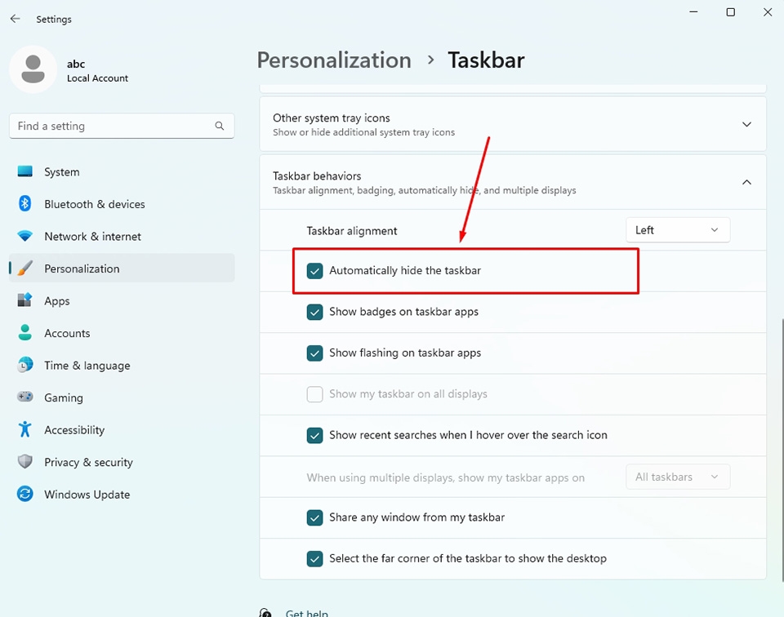Click the Time & language globe icon
The image size is (784, 617).
pos(25,365)
